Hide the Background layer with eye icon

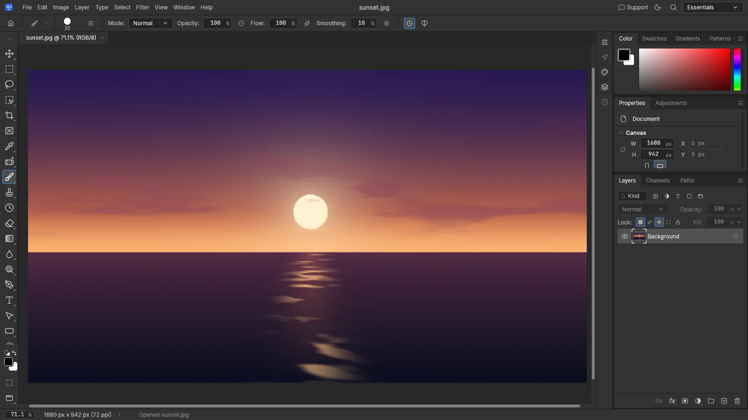pos(625,237)
